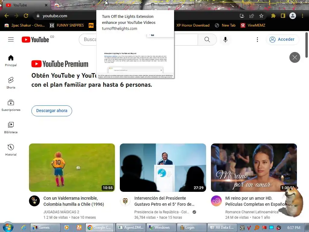The width and height of the screenshot is (309, 232).
Task: Open the media player taskbar icon
Action: (67, 227)
